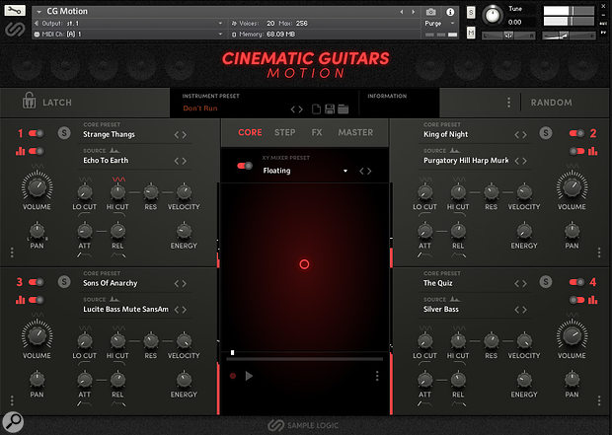
Task: Click the XY recording position marker
Action: [x=232, y=353]
